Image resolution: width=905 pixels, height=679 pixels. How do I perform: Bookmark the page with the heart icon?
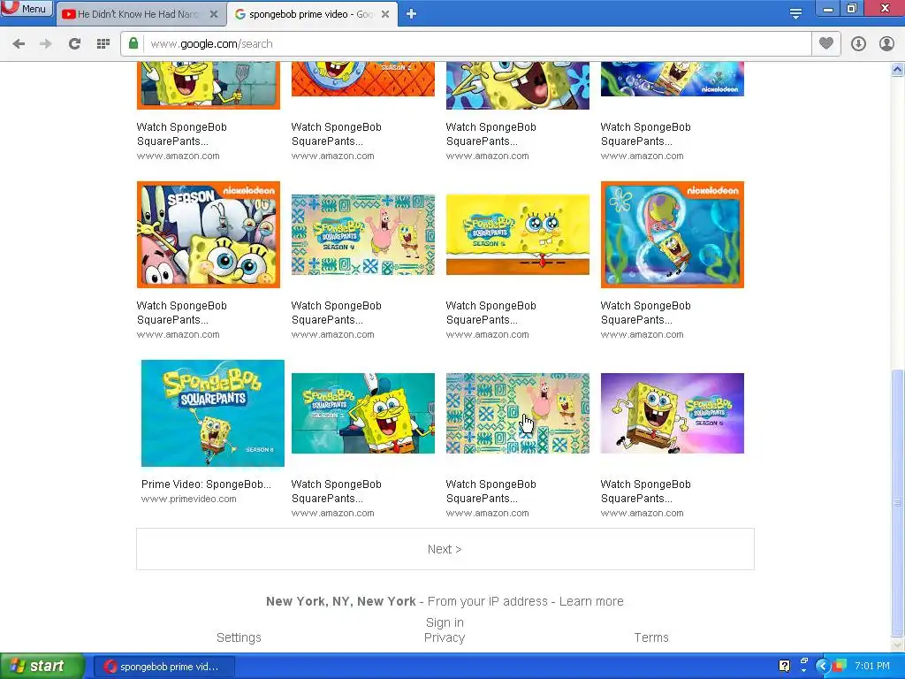[826, 43]
